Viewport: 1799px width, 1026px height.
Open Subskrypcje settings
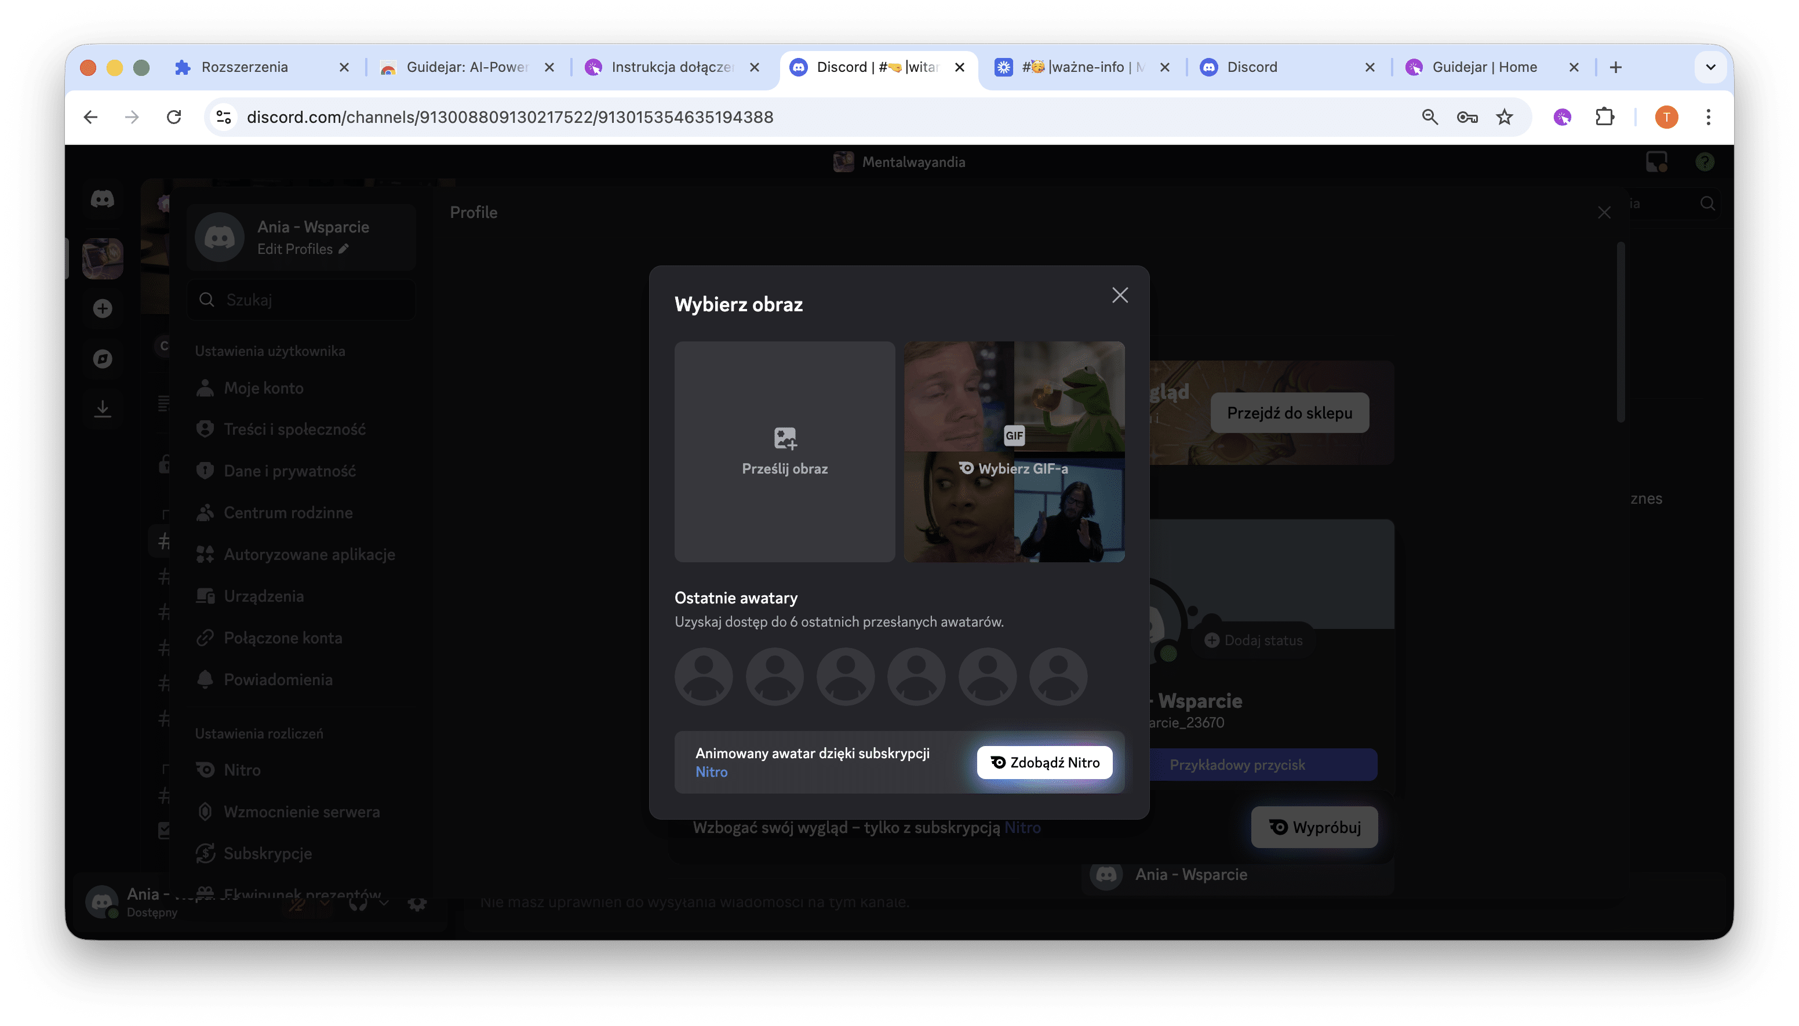pyautogui.click(x=301, y=853)
